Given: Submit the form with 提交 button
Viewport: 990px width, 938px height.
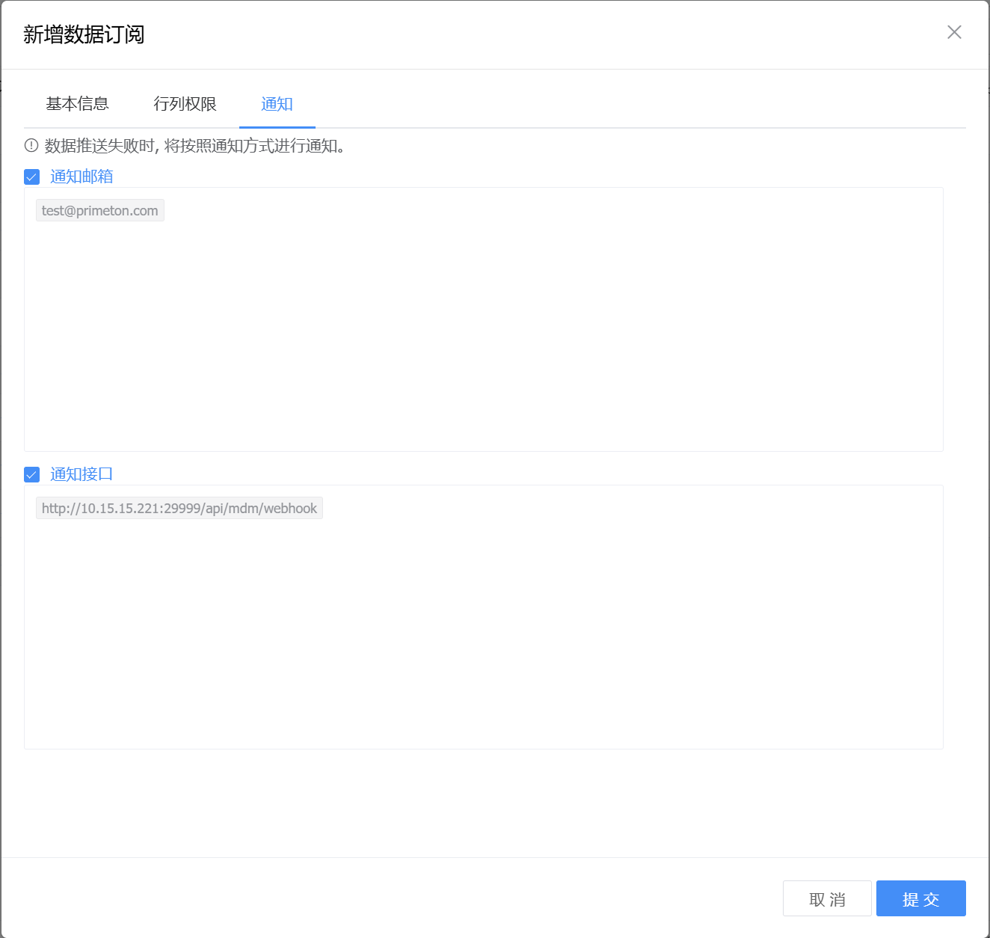Looking at the screenshot, I should pyautogui.click(x=920, y=898).
